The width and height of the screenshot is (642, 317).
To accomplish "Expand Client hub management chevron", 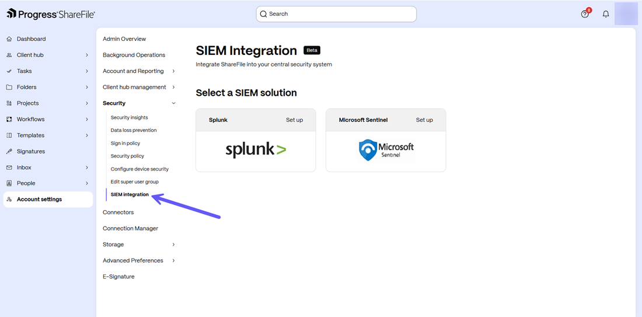I will pos(173,87).
